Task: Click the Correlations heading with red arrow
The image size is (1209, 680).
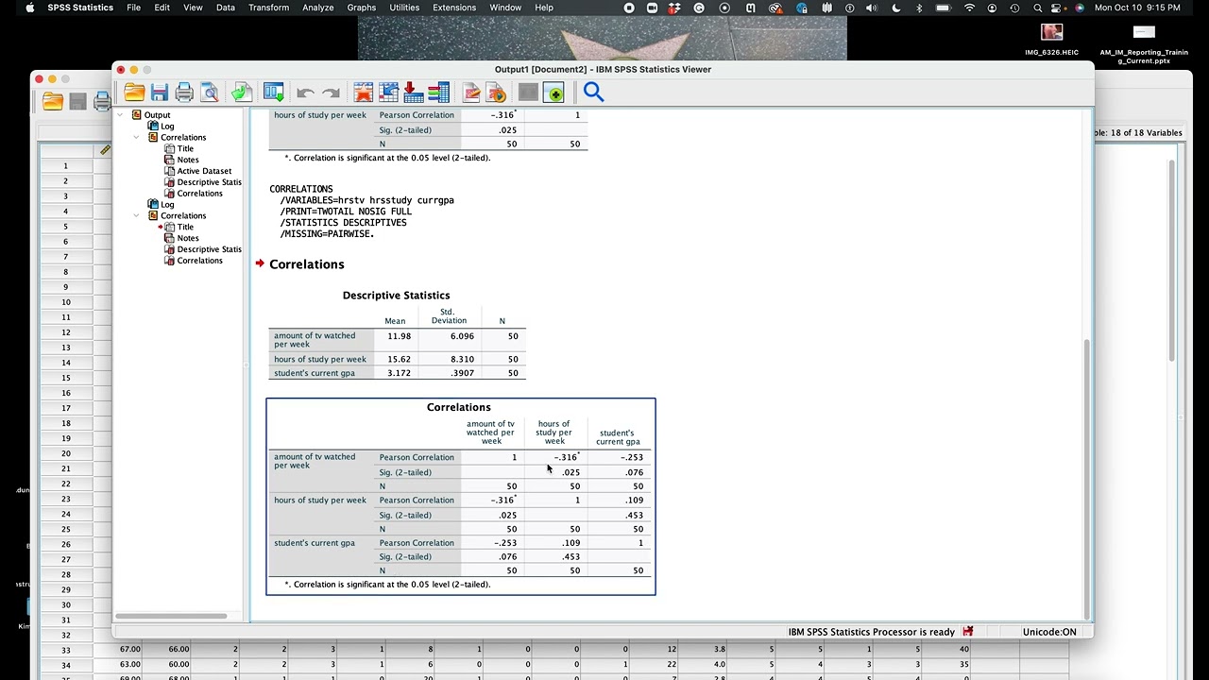Action: (306, 264)
